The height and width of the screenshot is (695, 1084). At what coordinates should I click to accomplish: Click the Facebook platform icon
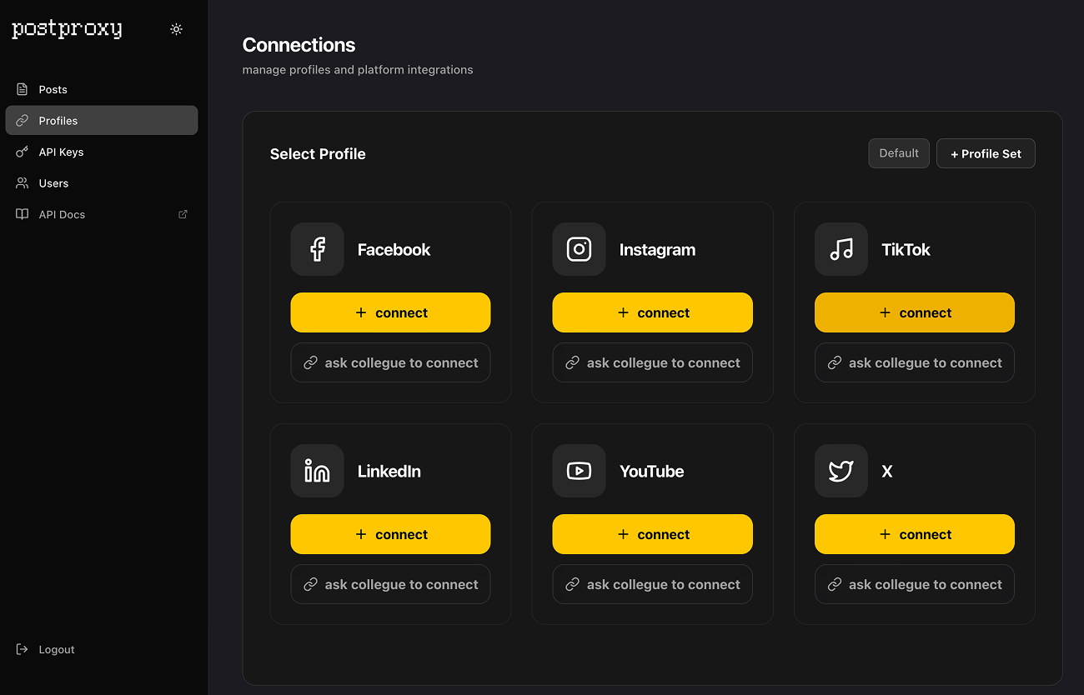(x=317, y=249)
